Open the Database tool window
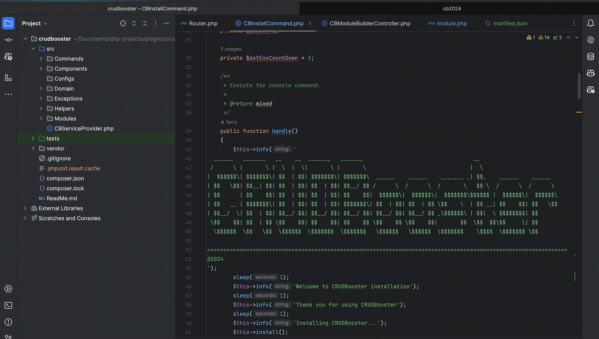Screen dimensions: 599x339 click(x=590, y=56)
